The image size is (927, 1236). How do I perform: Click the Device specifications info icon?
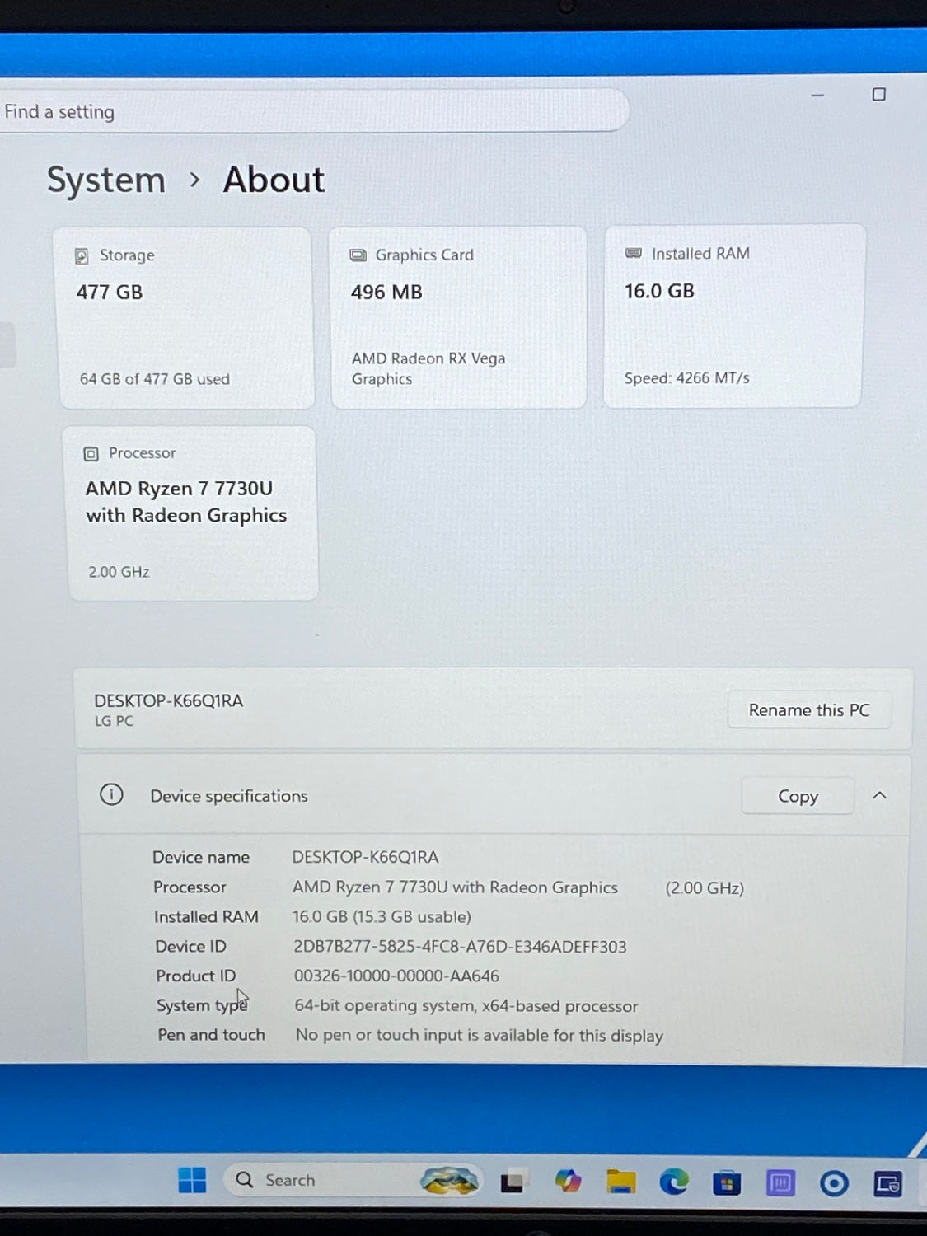click(111, 794)
